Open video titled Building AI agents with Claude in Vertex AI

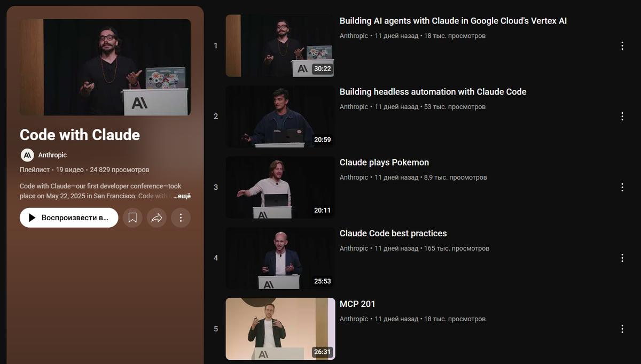pos(453,21)
